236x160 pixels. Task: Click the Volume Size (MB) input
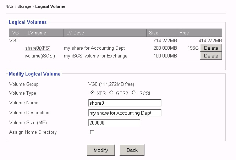tap(114, 122)
